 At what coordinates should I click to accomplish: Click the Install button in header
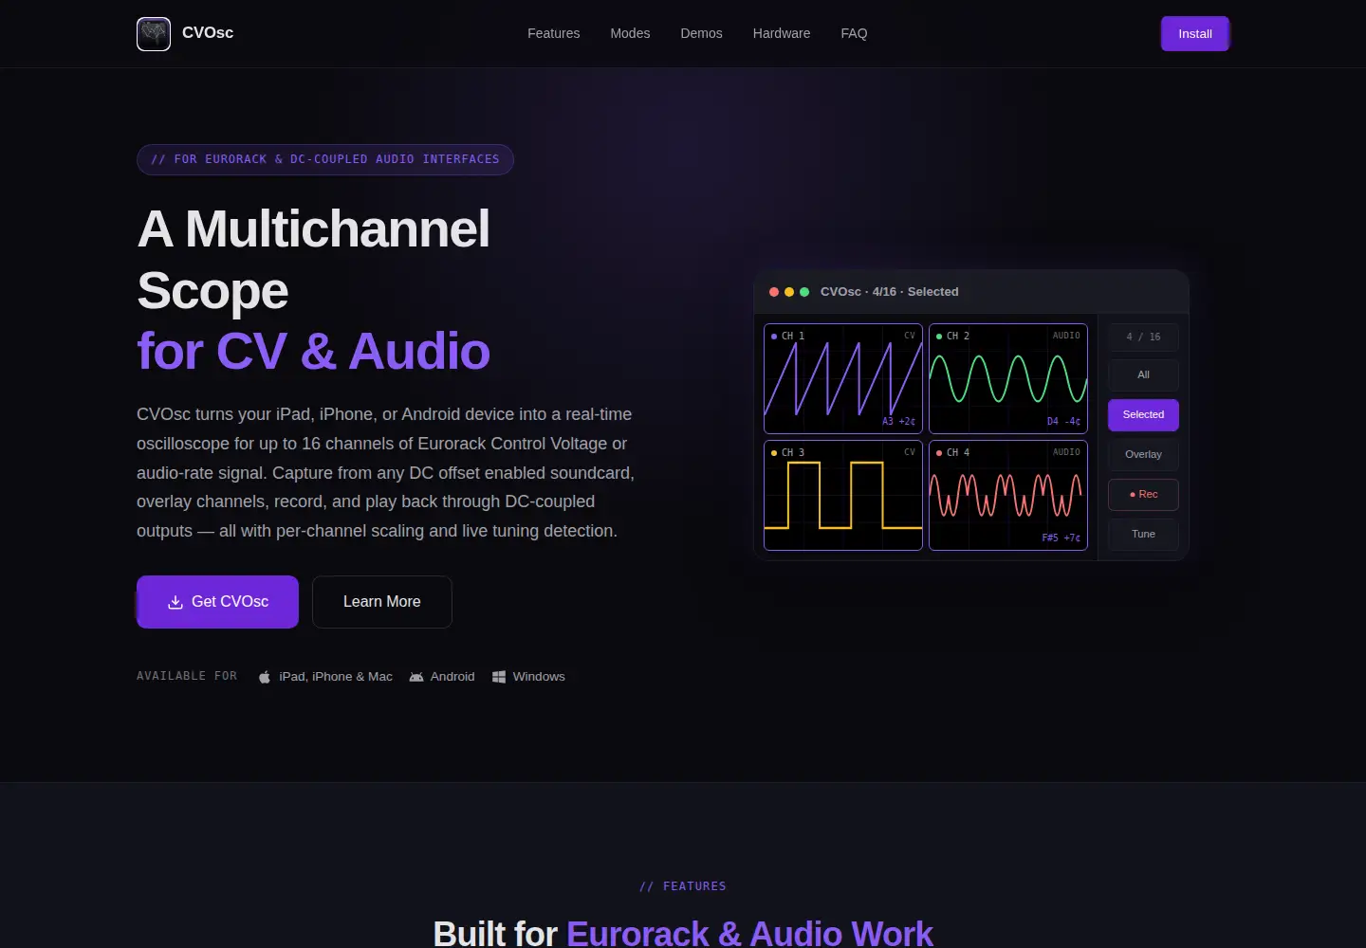(x=1195, y=33)
